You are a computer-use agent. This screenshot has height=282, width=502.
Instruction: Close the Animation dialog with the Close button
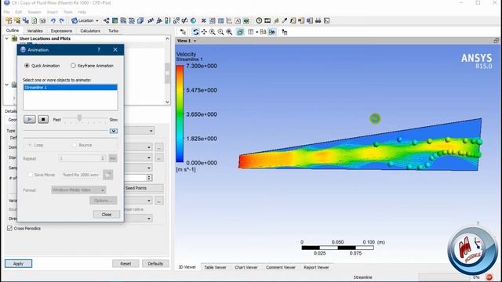pos(107,214)
